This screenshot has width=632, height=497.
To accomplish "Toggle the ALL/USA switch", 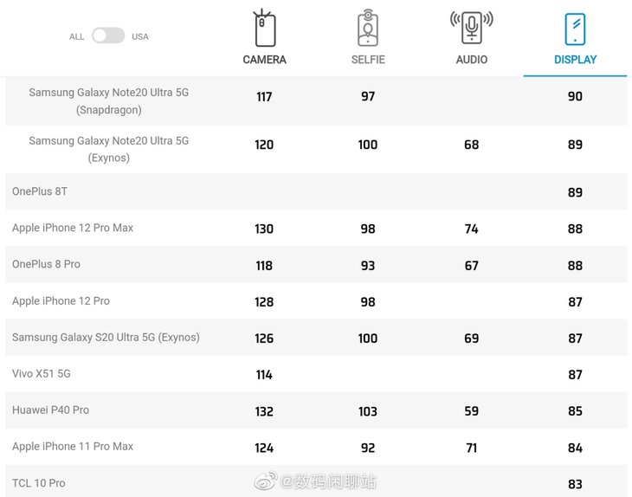I will pos(108,35).
